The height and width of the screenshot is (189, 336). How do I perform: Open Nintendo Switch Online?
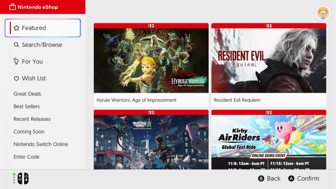pos(41,144)
